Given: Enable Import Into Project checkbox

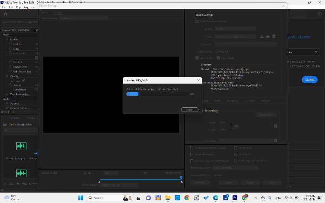Looking at the screenshot, I should (192, 154).
